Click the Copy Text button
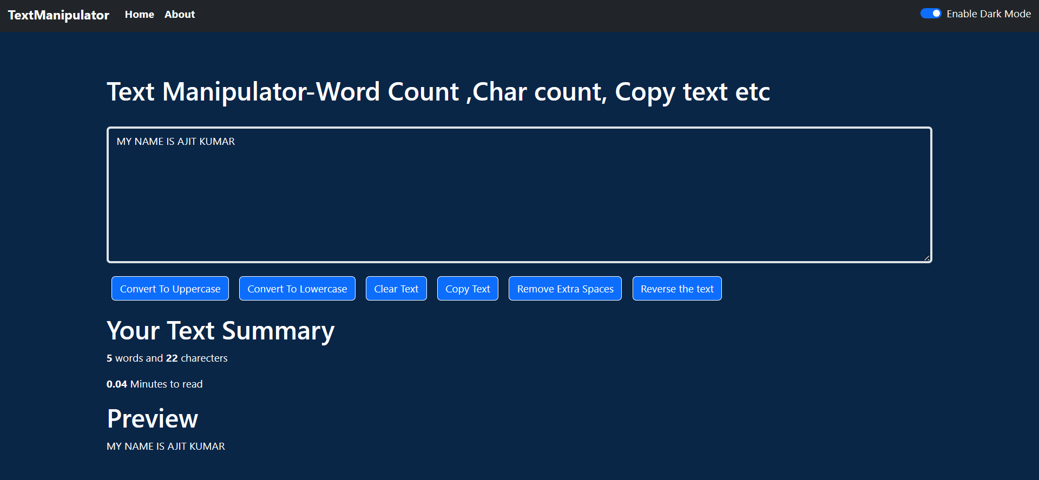 468,289
